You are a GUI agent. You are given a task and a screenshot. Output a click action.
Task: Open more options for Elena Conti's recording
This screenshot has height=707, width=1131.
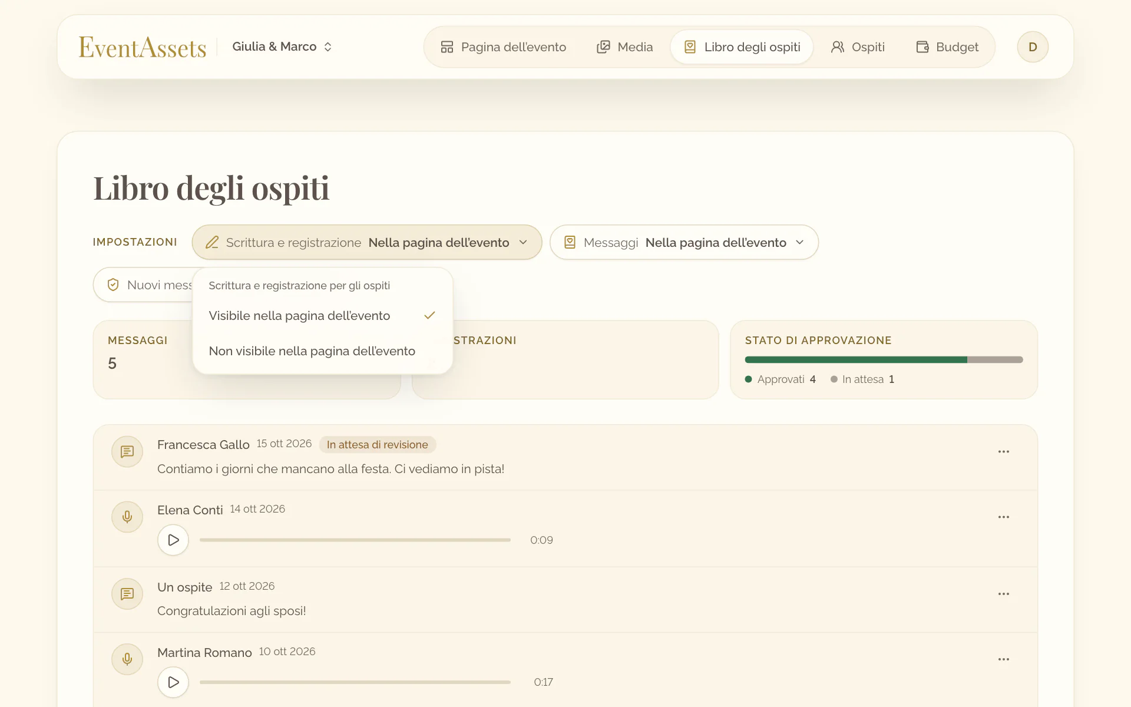1004,517
